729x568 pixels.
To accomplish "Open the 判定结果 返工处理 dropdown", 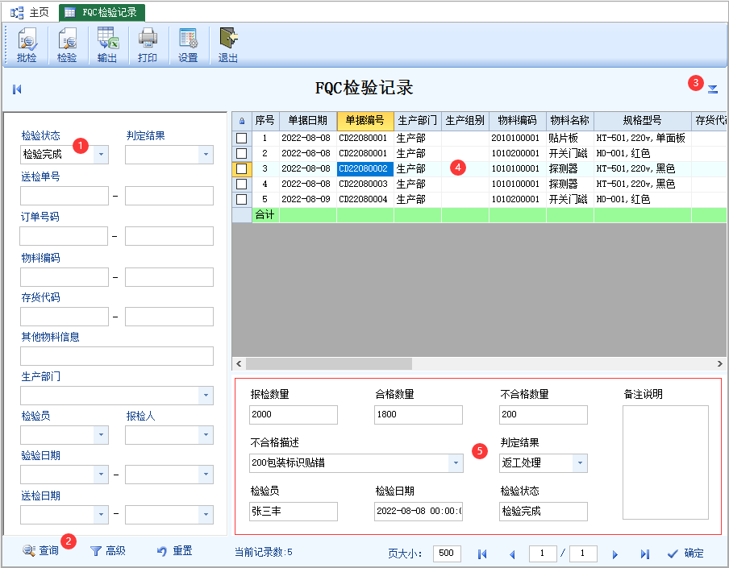I will [x=580, y=463].
